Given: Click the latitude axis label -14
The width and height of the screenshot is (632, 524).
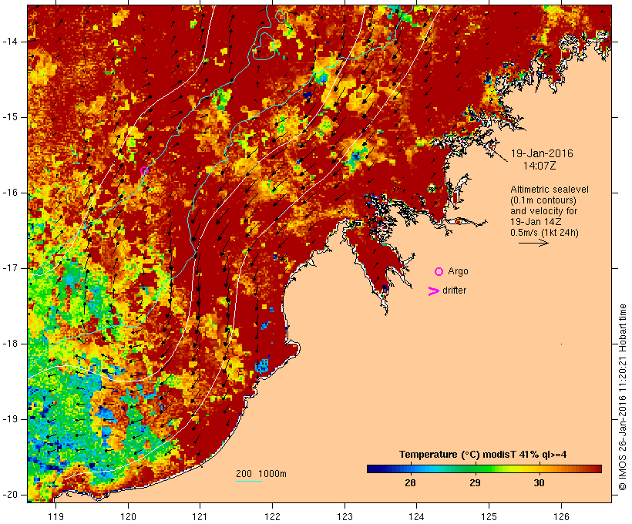Looking at the screenshot, I should pos(10,42).
